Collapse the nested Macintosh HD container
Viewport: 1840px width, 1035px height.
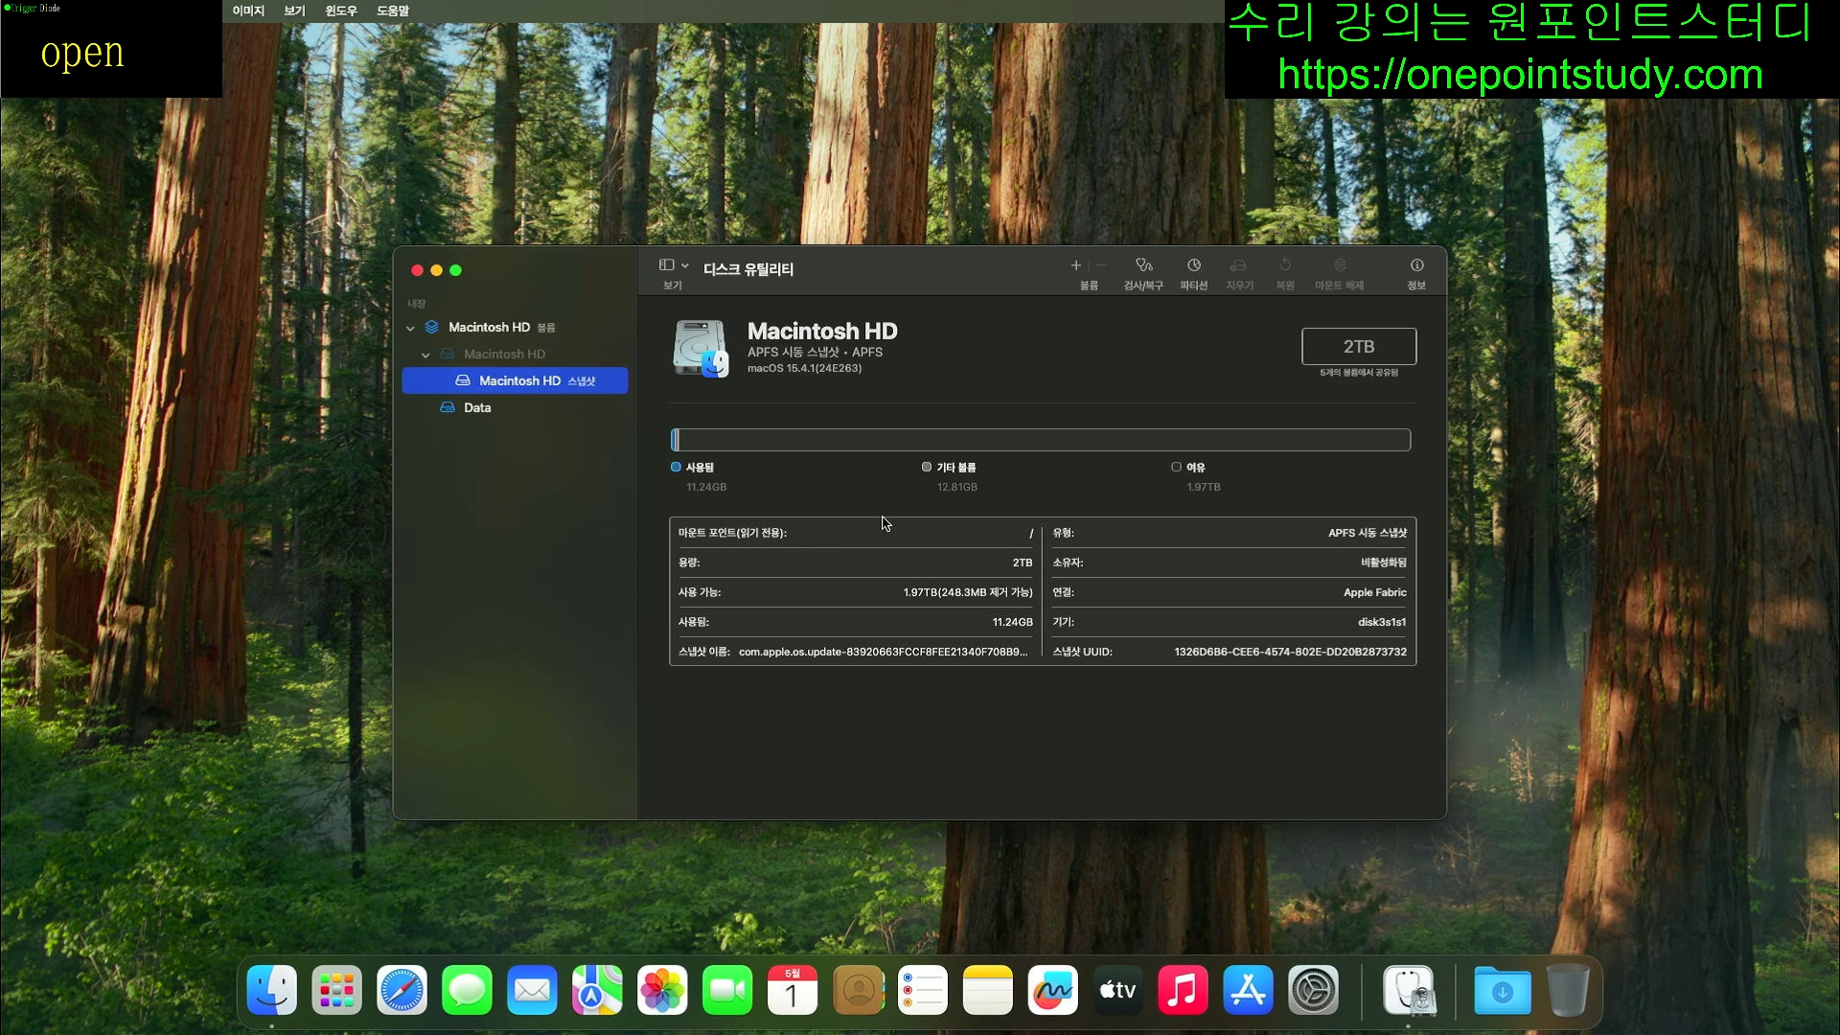[x=425, y=355]
